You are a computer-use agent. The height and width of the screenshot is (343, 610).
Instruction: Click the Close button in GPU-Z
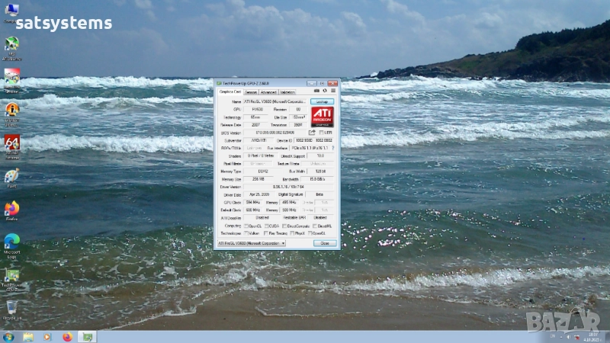tap(324, 242)
